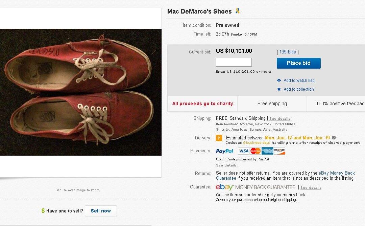The image size is (365, 226).
Task: Click the eye icon beside Add to watch list
Action: click(278, 81)
